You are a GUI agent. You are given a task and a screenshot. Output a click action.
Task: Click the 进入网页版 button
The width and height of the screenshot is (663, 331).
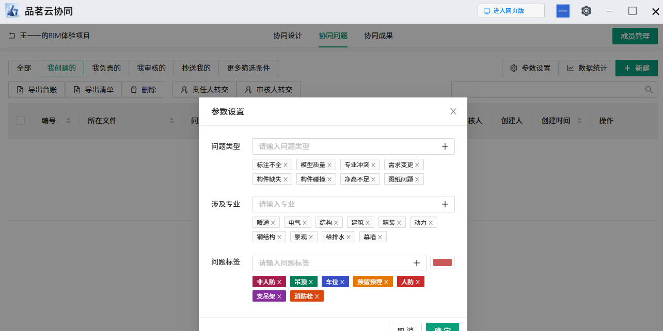(x=511, y=11)
